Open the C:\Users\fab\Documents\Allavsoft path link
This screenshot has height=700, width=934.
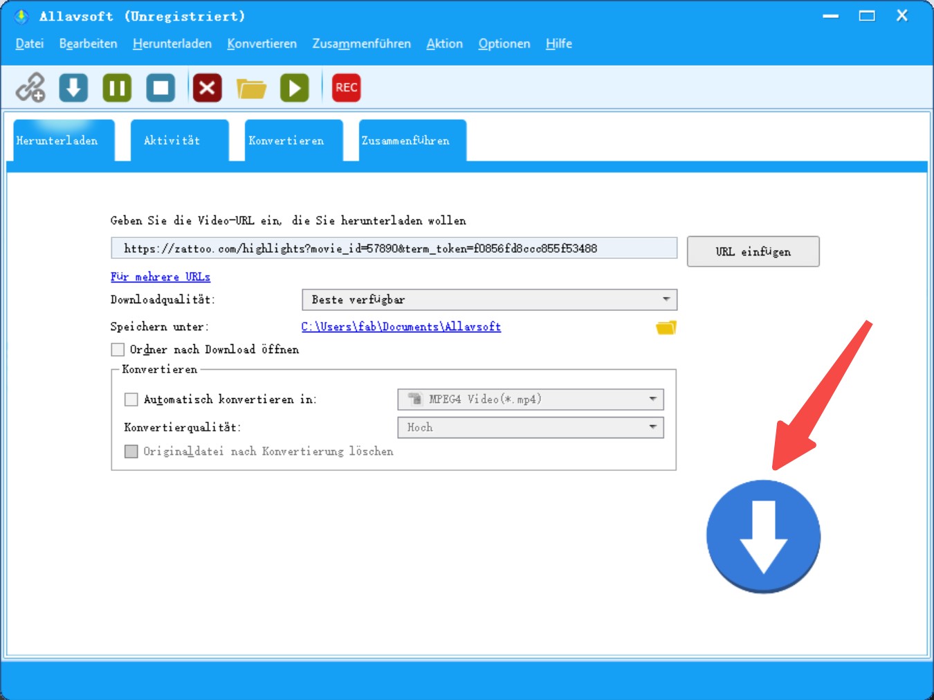[x=401, y=327]
